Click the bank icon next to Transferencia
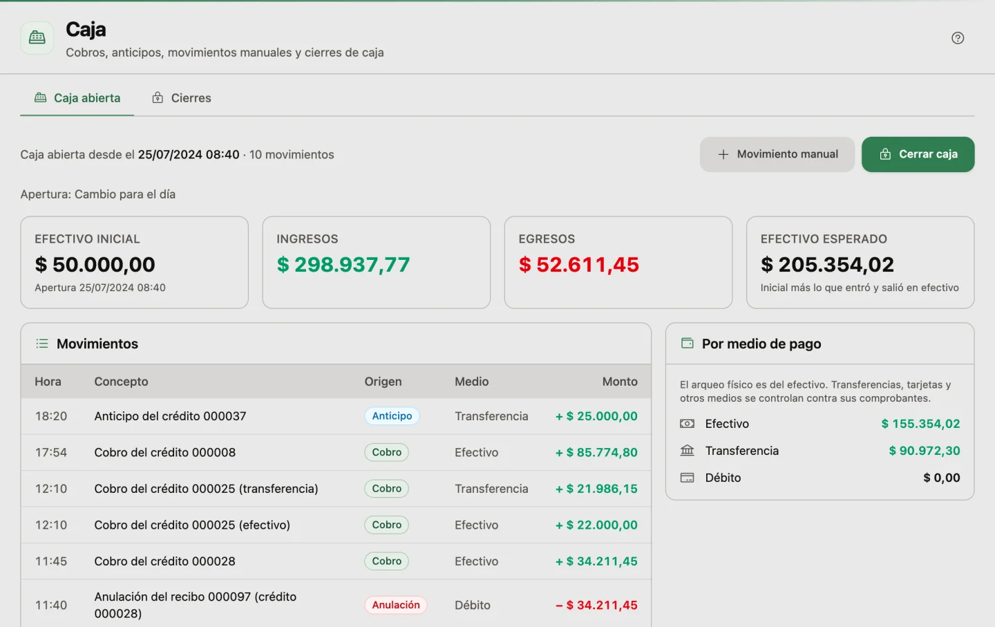Image resolution: width=995 pixels, height=627 pixels. (x=688, y=451)
